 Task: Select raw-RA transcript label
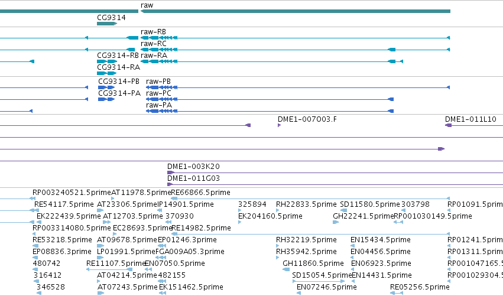[154, 55]
